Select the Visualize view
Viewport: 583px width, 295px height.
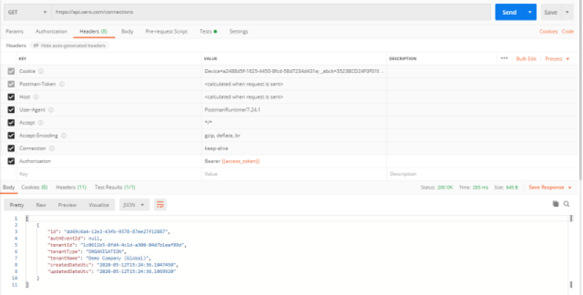point(99,205)
